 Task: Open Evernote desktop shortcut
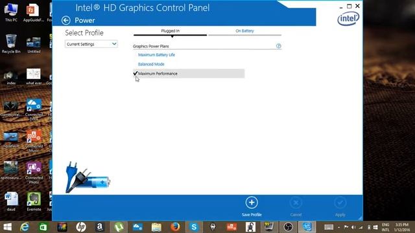tap(34, 201)
